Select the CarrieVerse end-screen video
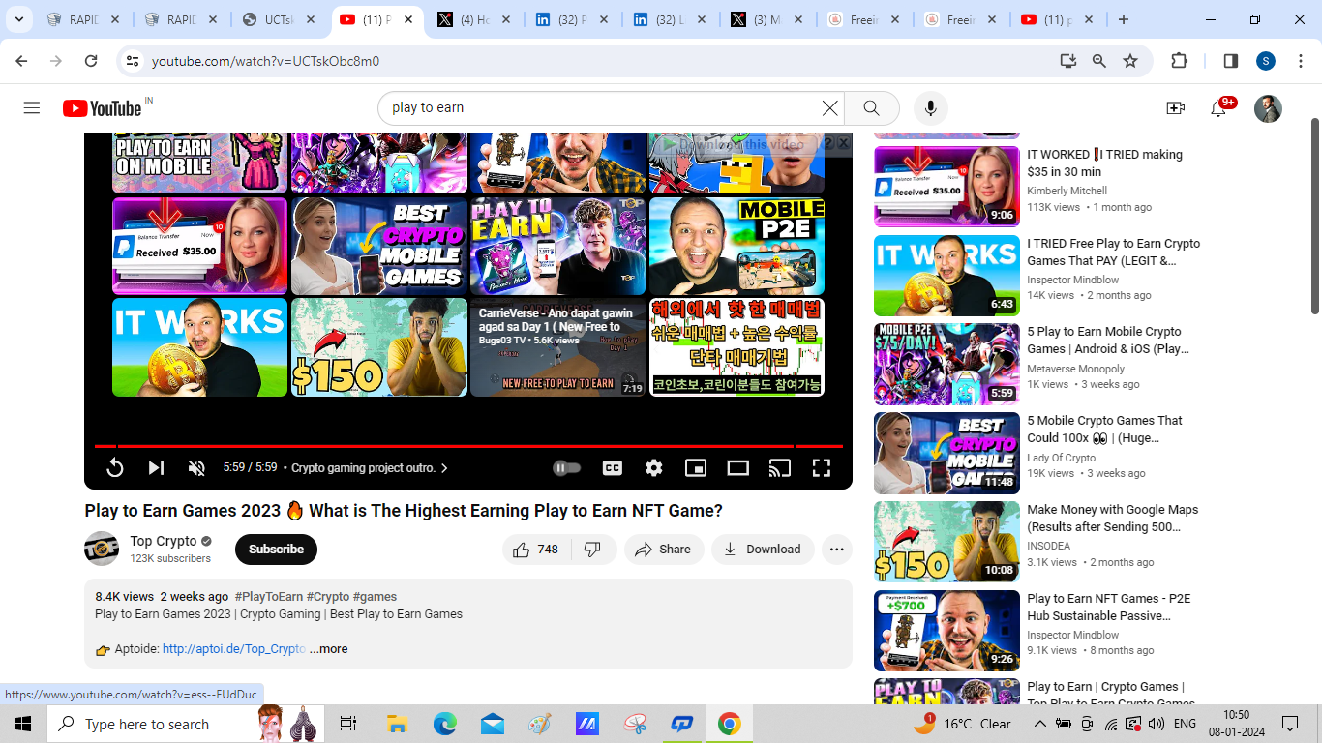 coord(557,347)
